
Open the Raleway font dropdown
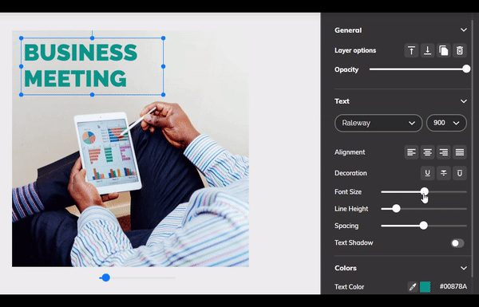pos(378,123)
